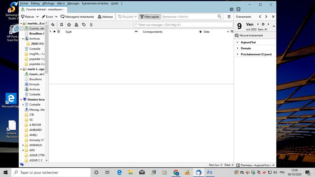Click the Rechercher search field
The image size is (315, 177).
pos(189,17)
